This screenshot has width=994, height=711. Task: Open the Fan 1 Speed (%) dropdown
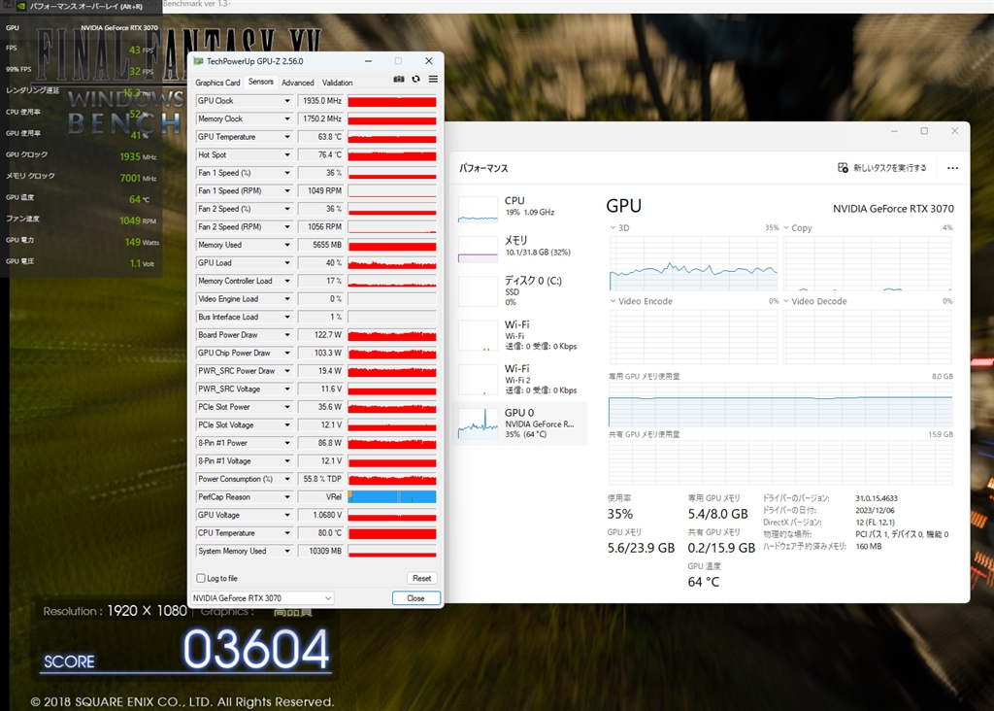click(287, 173)
